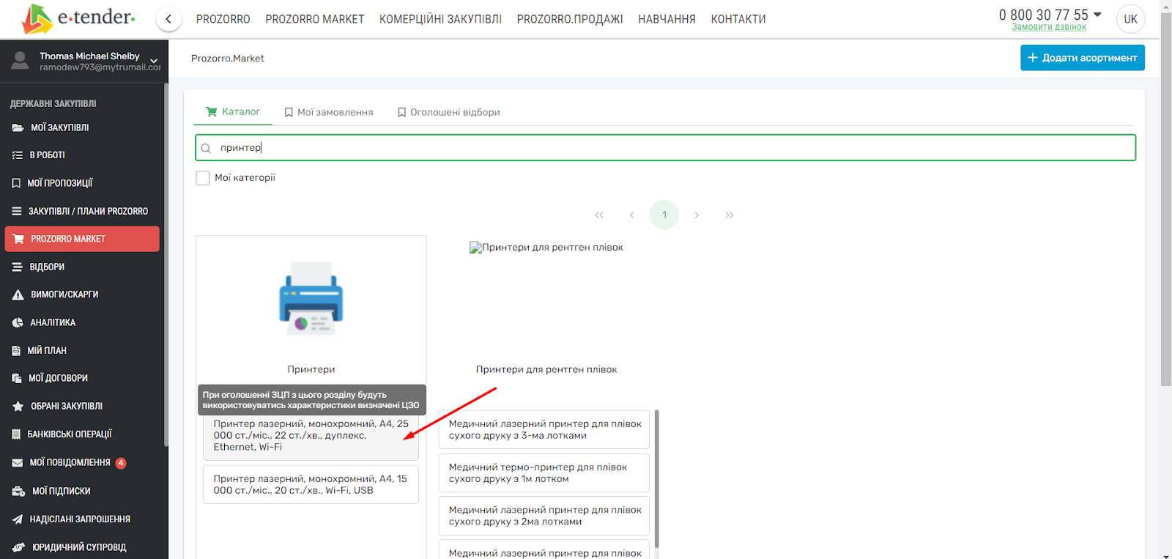Click the e-tender logo
Image resolution: width=1172 pixels, height=559 pixels.
click(x=78, y=19)
